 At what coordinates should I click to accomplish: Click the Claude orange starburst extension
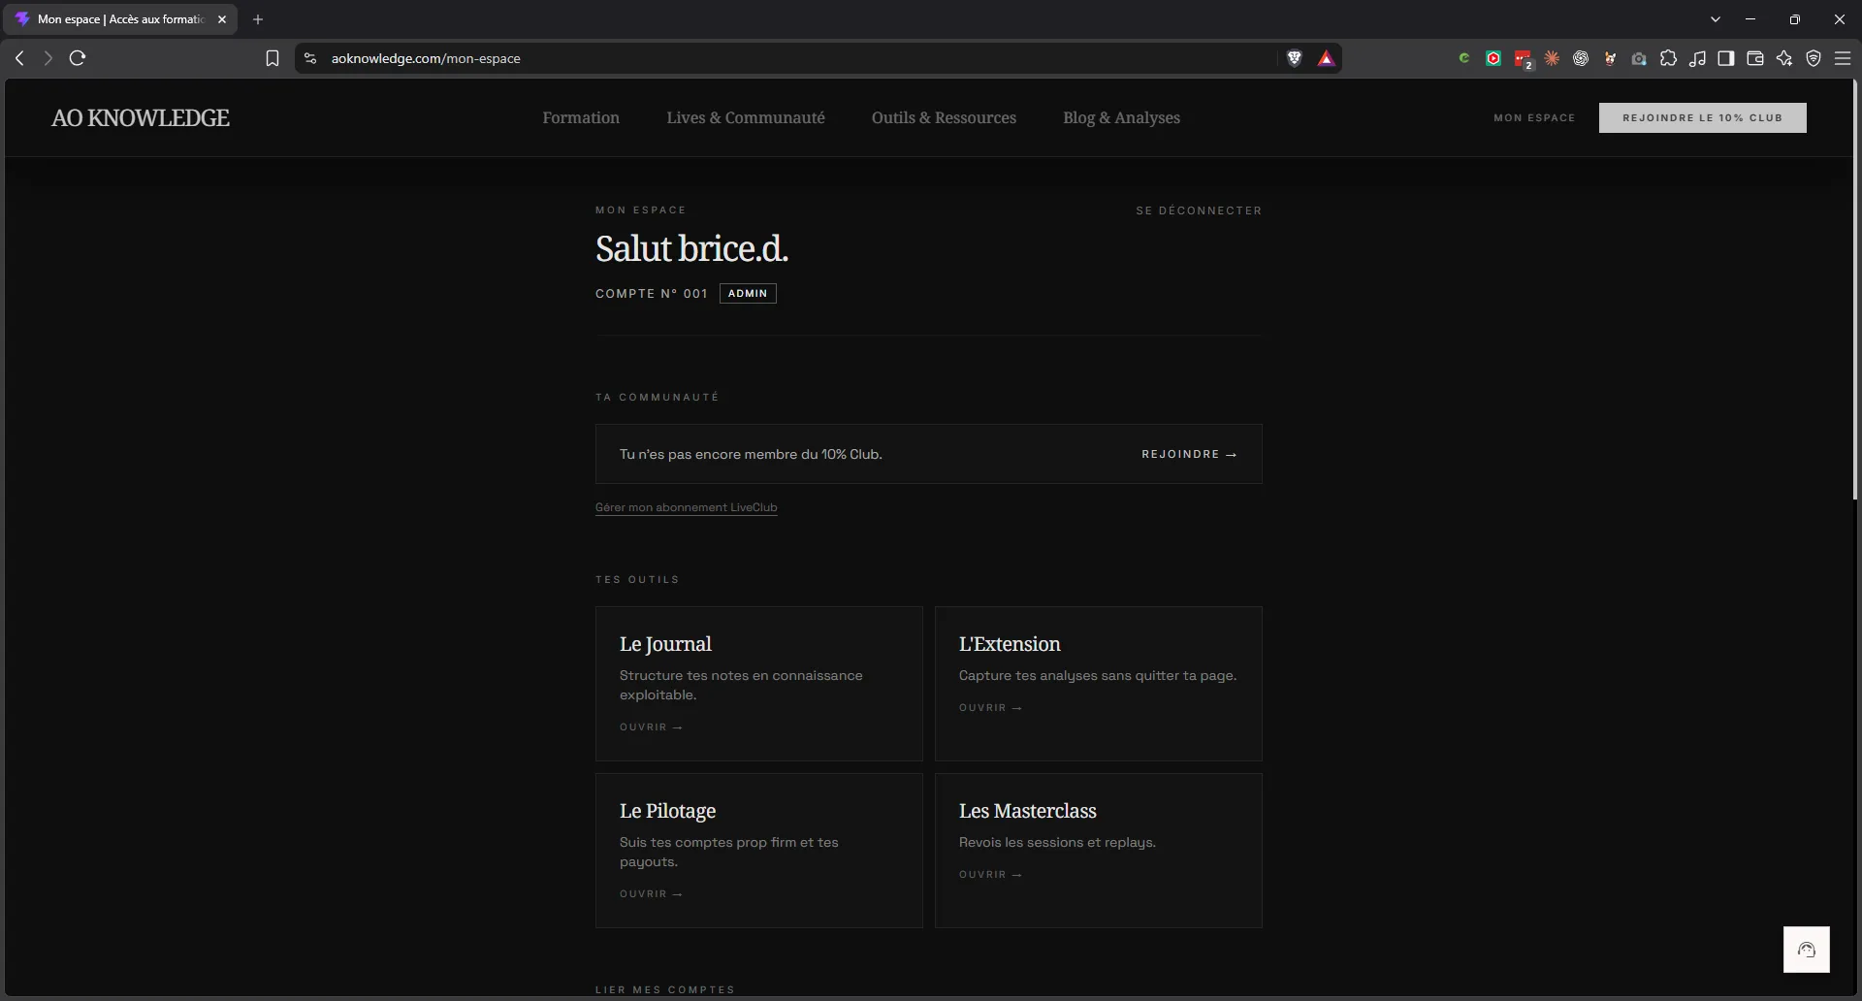pos(1552,58)
